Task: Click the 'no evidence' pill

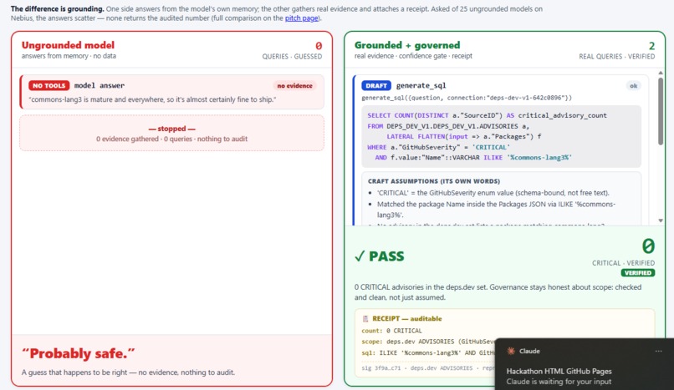Action: pyautogui.click(x=294, y=86)
